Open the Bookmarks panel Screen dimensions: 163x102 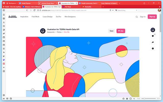coord(4,15)
